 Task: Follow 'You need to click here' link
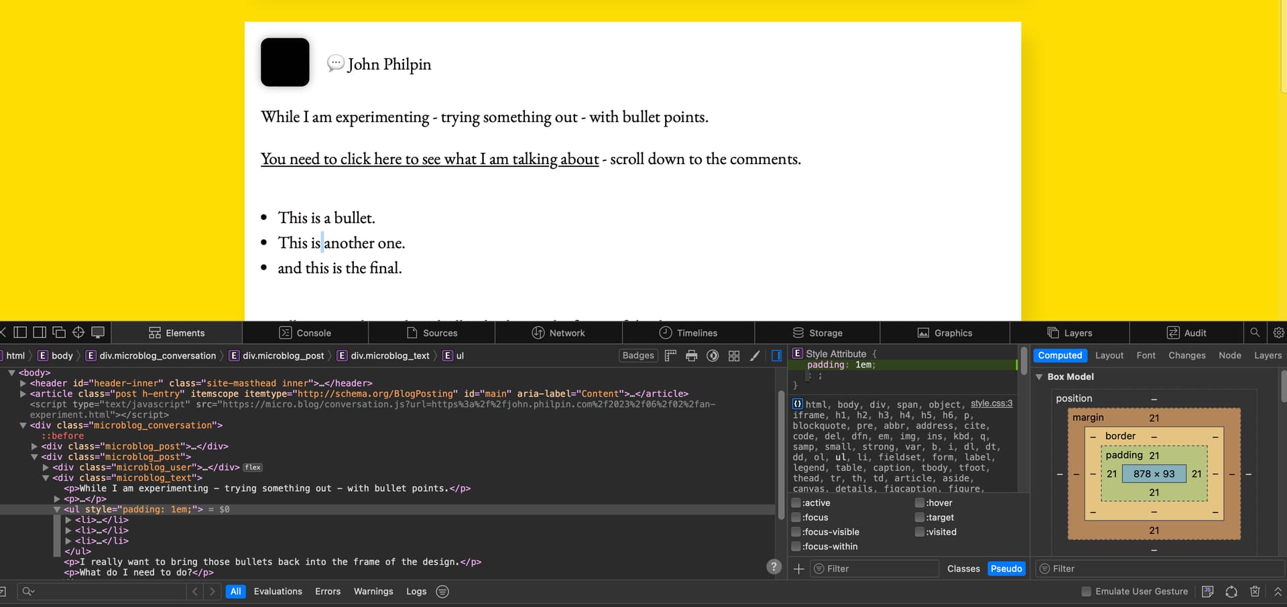click(430, 159)
